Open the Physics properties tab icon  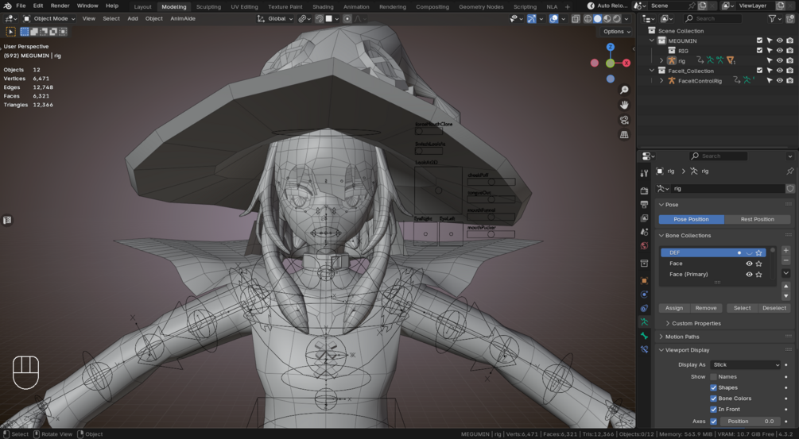[644, 295]
